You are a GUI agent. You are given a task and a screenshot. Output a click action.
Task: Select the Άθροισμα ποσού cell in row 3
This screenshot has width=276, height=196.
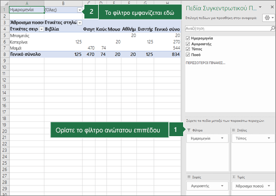[27, 23]
